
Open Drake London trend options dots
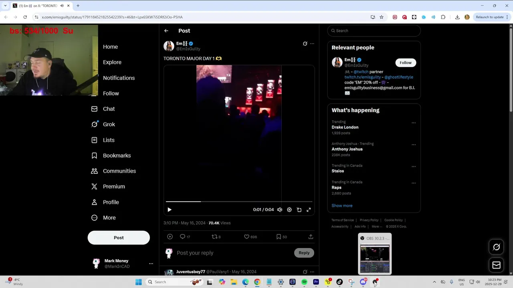pyautogui.click(x=414, y=123)
